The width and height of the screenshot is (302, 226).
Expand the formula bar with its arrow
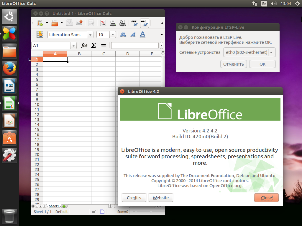[161, 46]
